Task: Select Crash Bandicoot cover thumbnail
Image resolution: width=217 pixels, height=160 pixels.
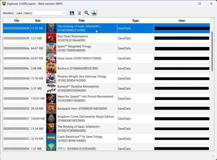Action: tap(51, 139)
